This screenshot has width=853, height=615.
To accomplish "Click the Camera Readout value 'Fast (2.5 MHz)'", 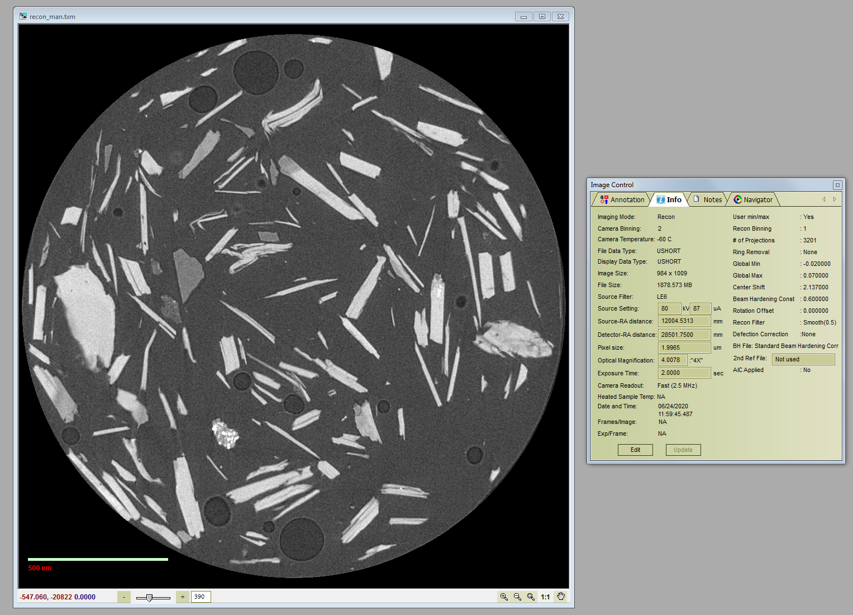I will point(677,385).
